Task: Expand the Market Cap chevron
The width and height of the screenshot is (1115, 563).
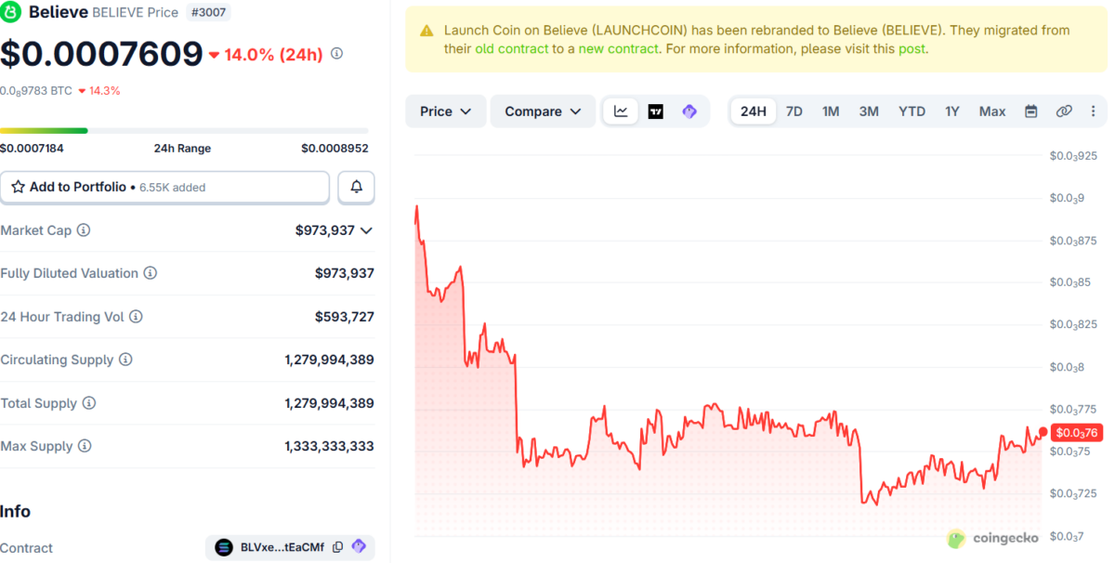Action: (366, 230)
